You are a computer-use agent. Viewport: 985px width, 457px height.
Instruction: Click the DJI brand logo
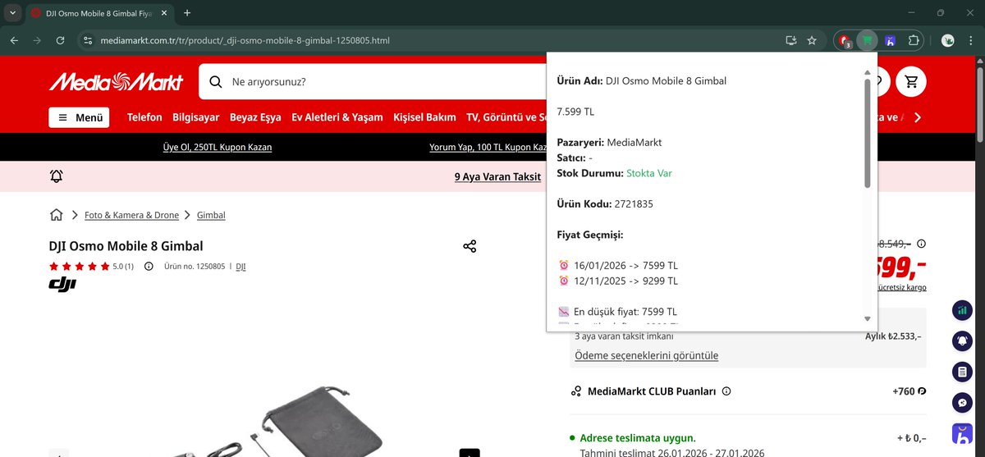click(62, 284)
